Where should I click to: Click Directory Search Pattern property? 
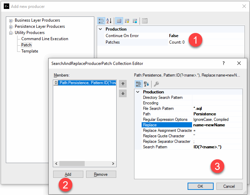click(163, 97)
